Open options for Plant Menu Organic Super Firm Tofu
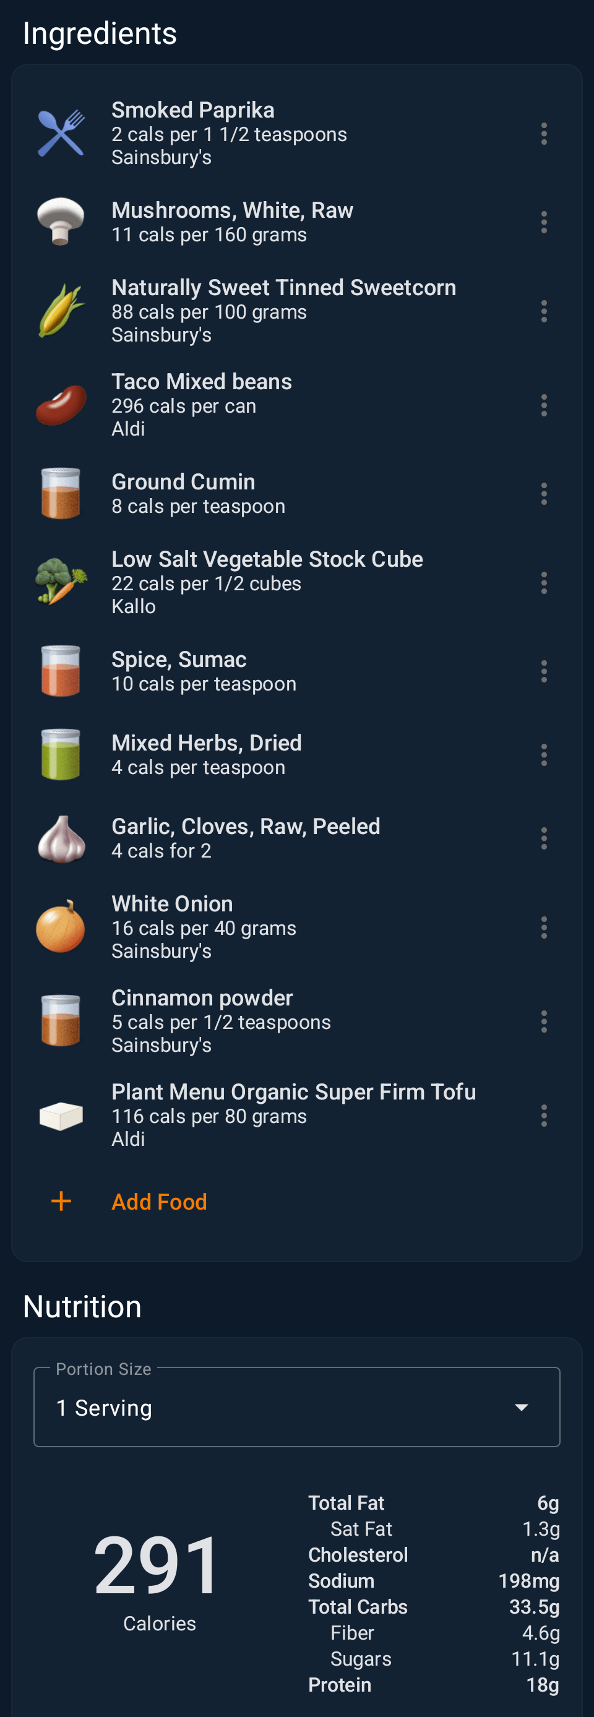 point(544,1116)
